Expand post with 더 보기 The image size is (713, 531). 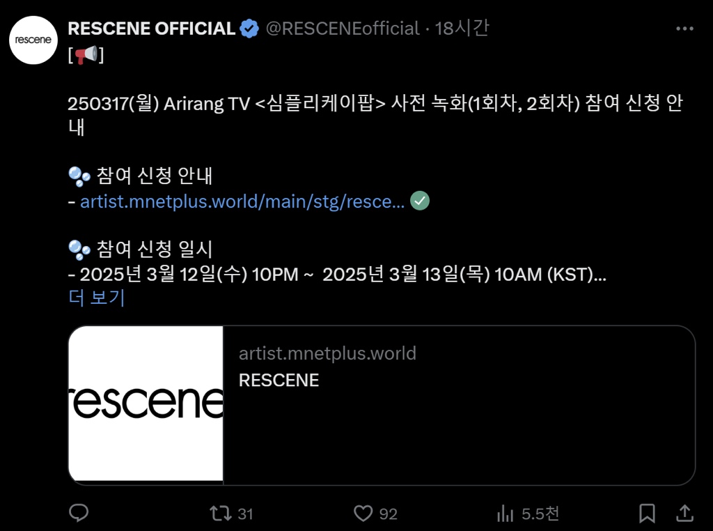click(x=96, y=298)
